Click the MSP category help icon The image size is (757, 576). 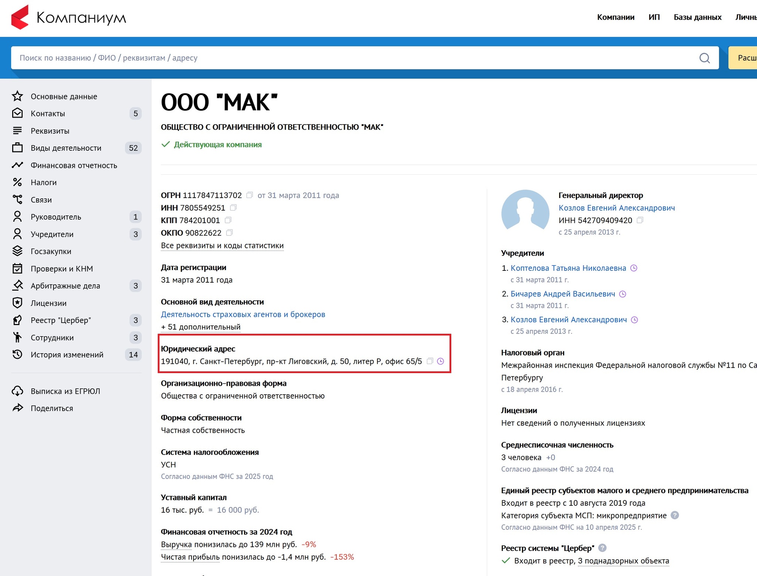[x=675, y=515]
